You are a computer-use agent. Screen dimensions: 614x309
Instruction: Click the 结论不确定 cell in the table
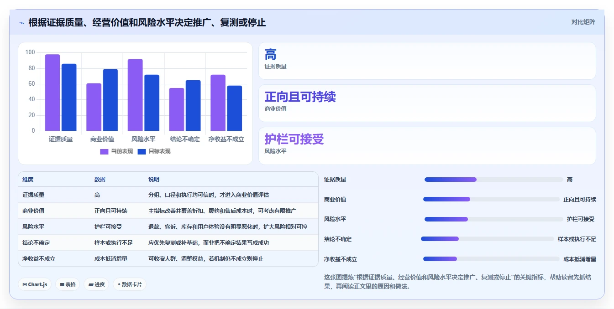click(x=36, y=243)
